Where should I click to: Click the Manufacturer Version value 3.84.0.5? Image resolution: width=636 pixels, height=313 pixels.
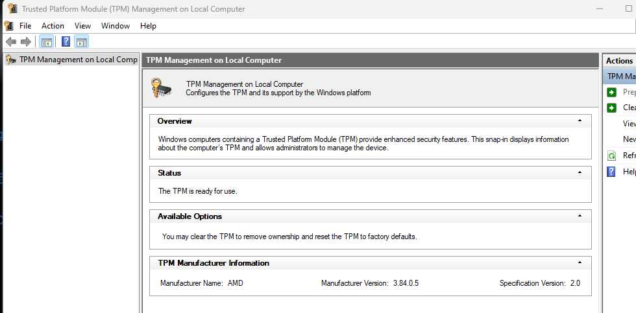click(x=406, y=283)
